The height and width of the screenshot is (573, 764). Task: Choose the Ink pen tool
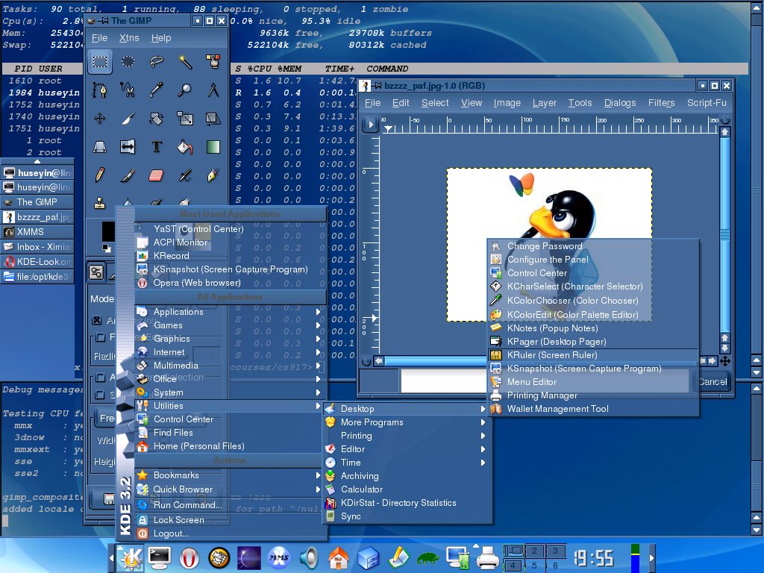pos(213,175)
